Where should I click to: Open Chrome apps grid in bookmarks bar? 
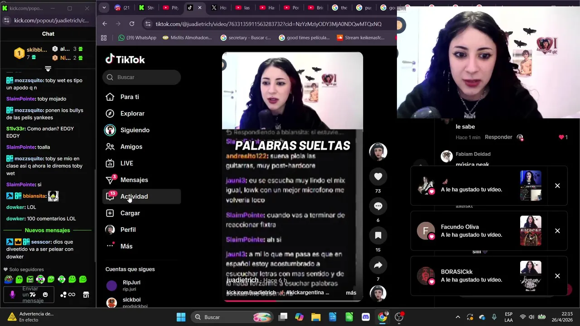coord(104,38)
